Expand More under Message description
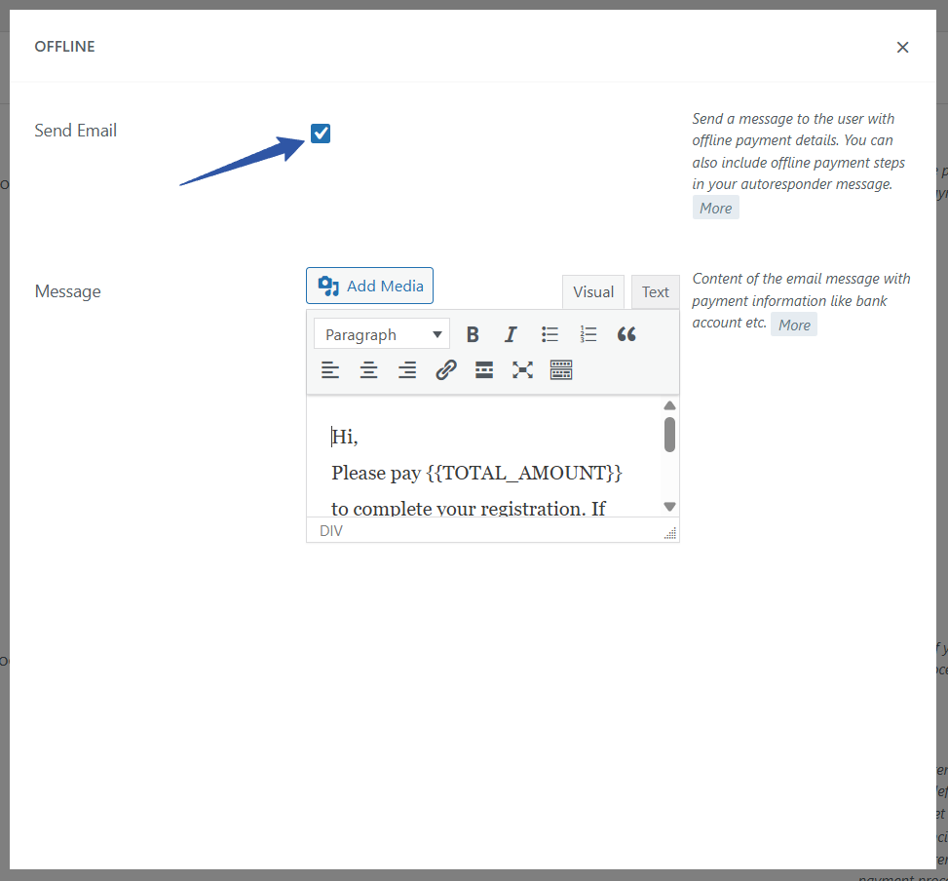This screenshot has height=881, width=948. pyautogui.click(x=794, y=325)
